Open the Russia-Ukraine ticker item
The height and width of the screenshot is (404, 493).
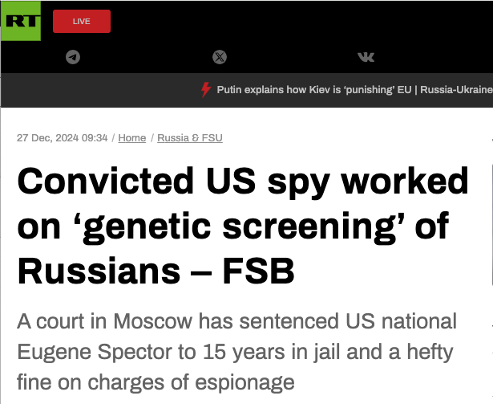click(x=456, y=90)
